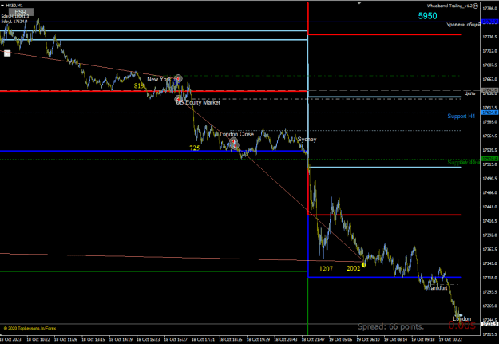
Task: Click the red 0.00$ profit label
Action: point(462,325)
